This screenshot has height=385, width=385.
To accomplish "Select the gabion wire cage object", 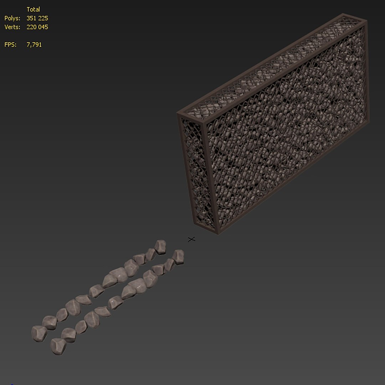I will pyautogui.click(x=273, y=124).
